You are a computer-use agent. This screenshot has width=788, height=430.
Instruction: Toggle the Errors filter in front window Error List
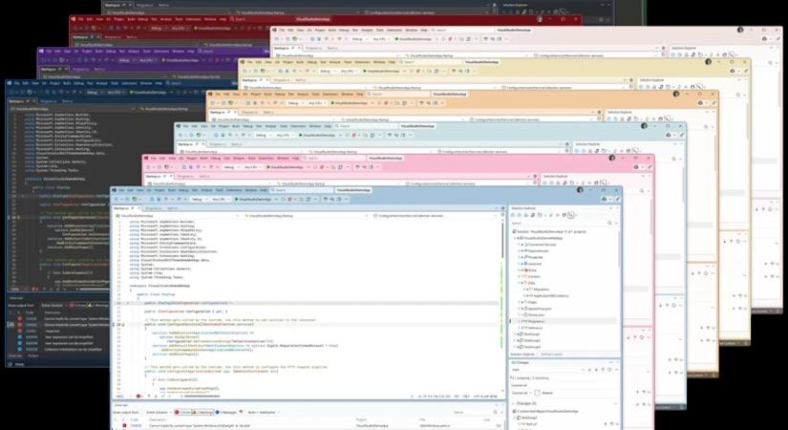pyautogui.click(x=183, y=412)
